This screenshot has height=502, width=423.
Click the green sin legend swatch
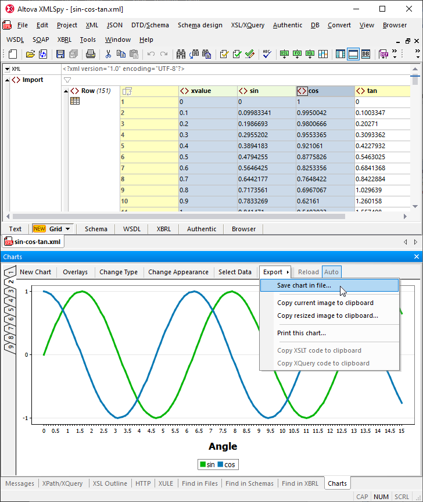203,465
